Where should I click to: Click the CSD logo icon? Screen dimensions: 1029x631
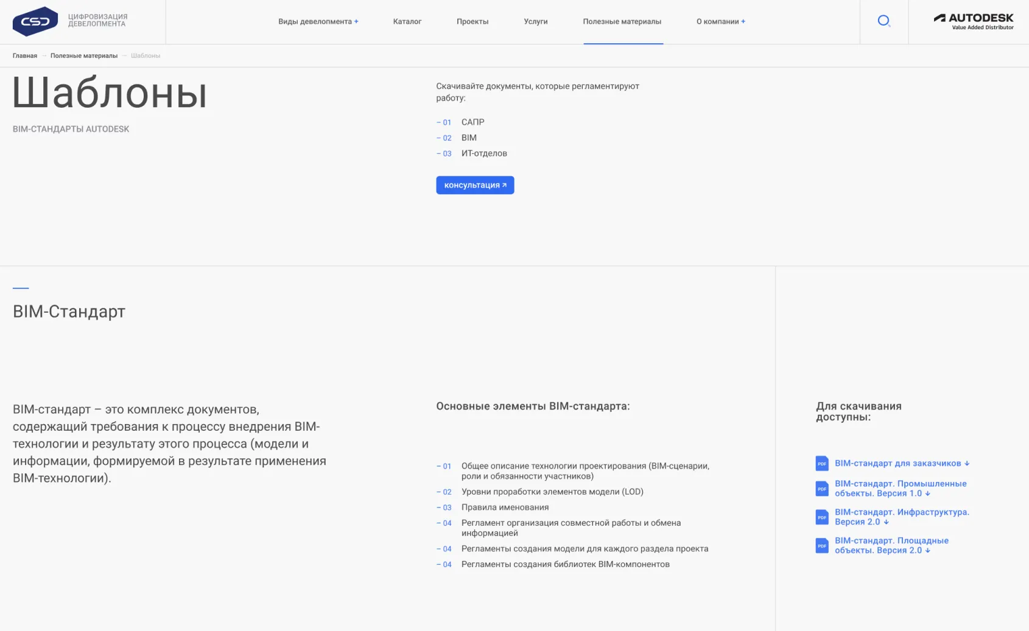(35, 21)
